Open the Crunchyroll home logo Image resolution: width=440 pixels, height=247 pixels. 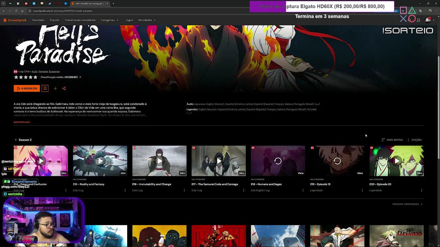tap(15, 20)
